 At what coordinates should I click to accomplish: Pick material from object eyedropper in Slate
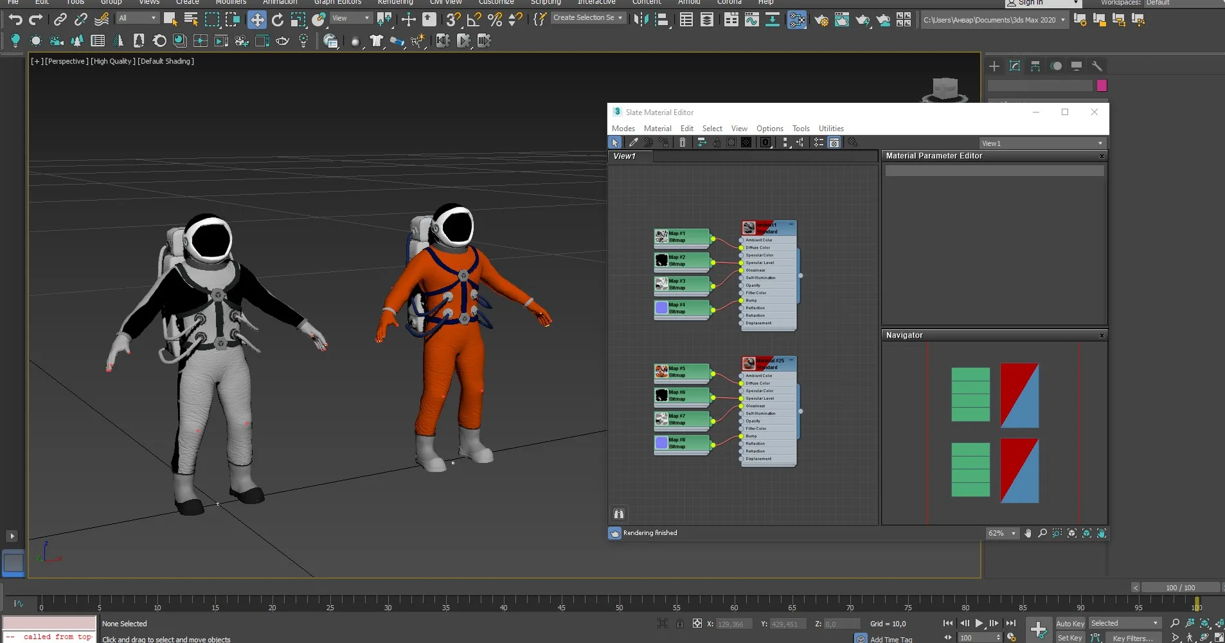(633, 142)
